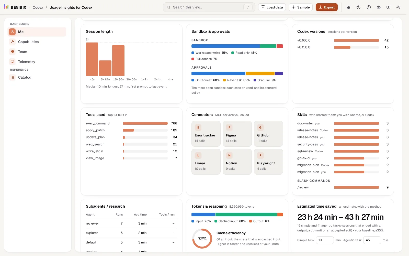Click the Notion N badge
Screen dimensions: 409x256
(x=229, y=155)
